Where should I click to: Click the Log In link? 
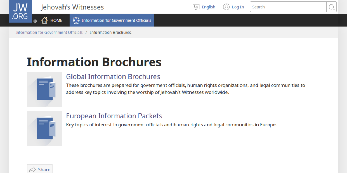(238, 7)
